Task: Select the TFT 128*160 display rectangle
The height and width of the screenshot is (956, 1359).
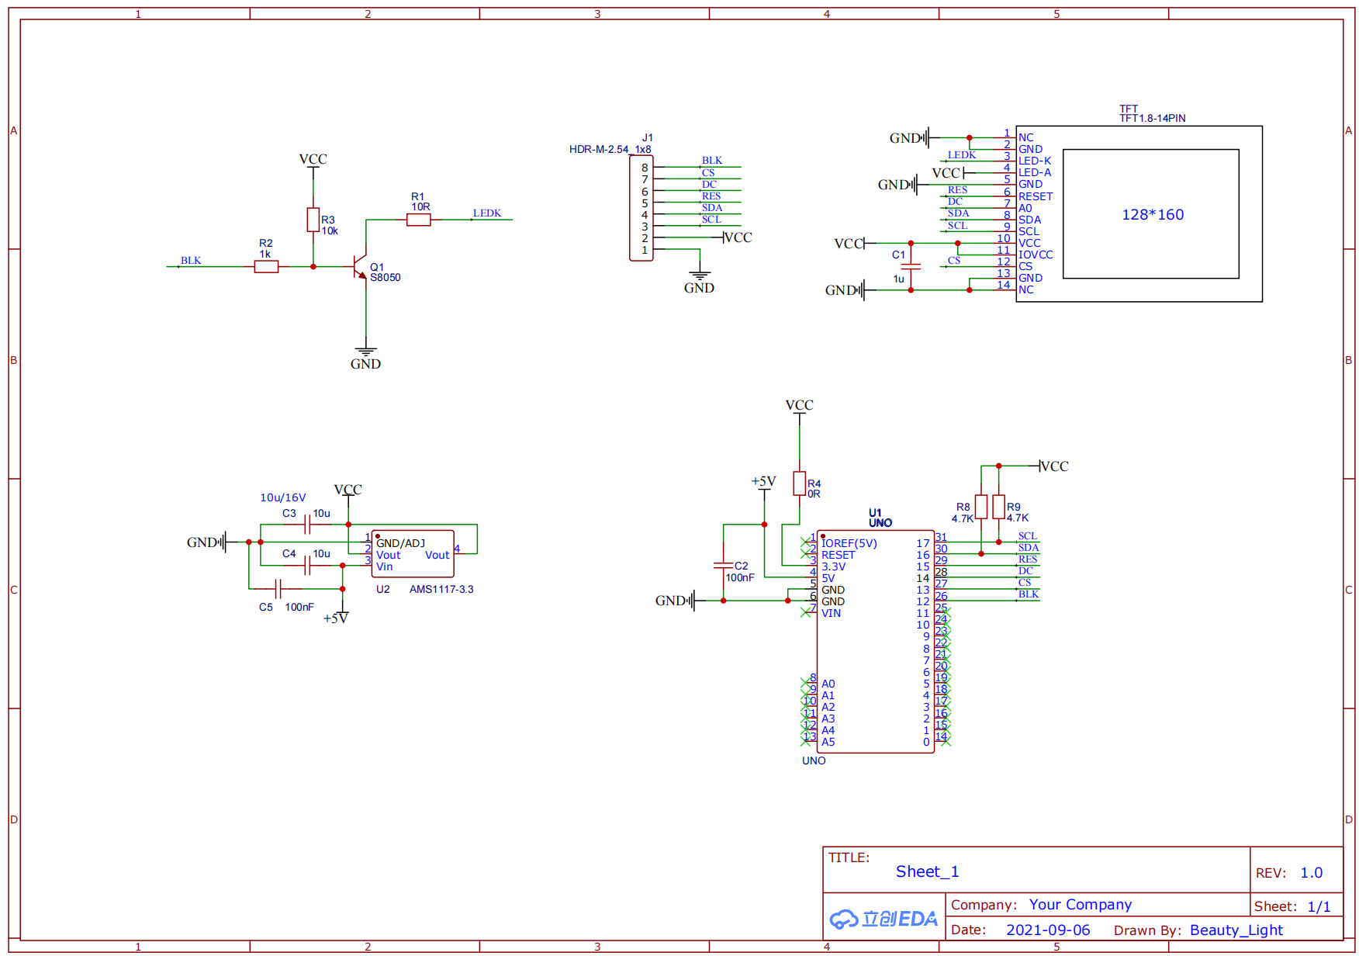Action: pyautogui.click(x=1151, y=214)
